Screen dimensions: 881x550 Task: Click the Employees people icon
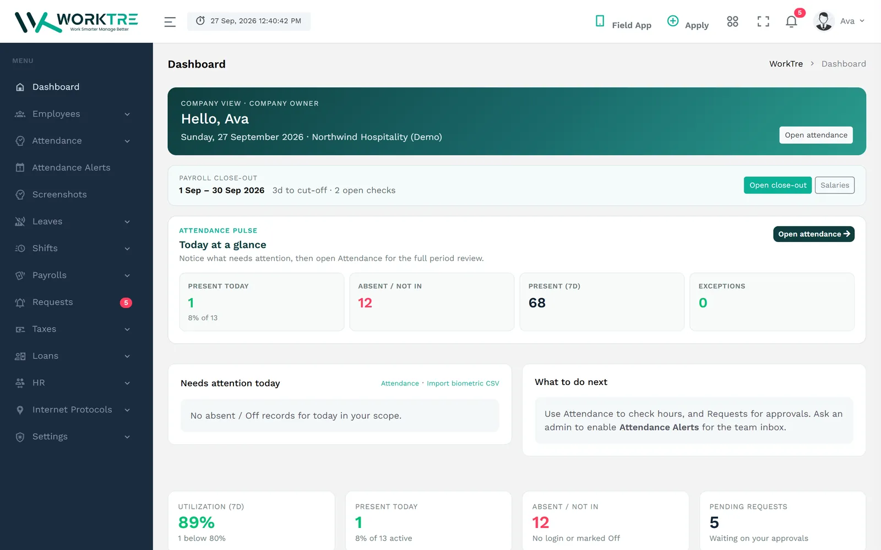click(20, 114)
